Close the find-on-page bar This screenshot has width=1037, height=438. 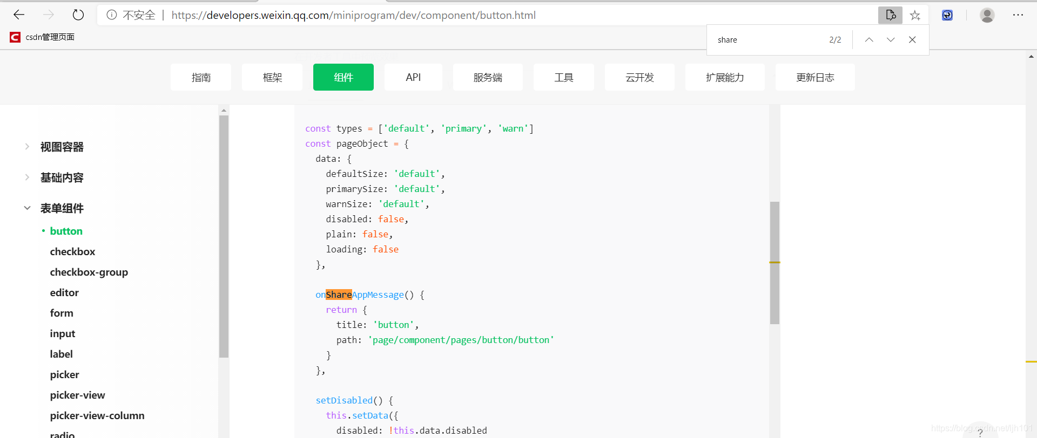pos(912,39)
